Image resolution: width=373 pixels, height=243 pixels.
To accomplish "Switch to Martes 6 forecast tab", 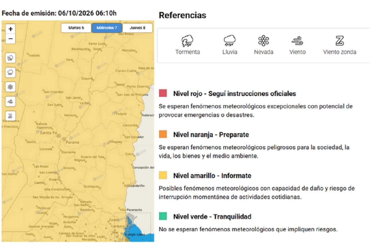I will pos(76,28).
